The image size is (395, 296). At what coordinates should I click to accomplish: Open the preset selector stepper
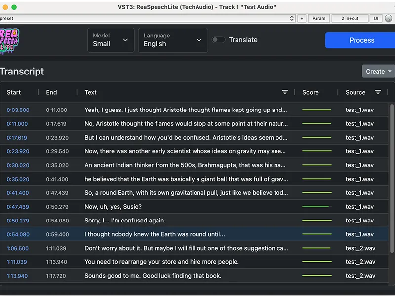292,18
